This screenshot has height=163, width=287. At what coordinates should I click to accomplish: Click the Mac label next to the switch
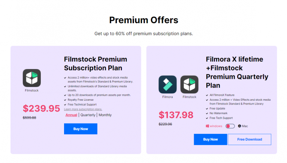point(245,126)
